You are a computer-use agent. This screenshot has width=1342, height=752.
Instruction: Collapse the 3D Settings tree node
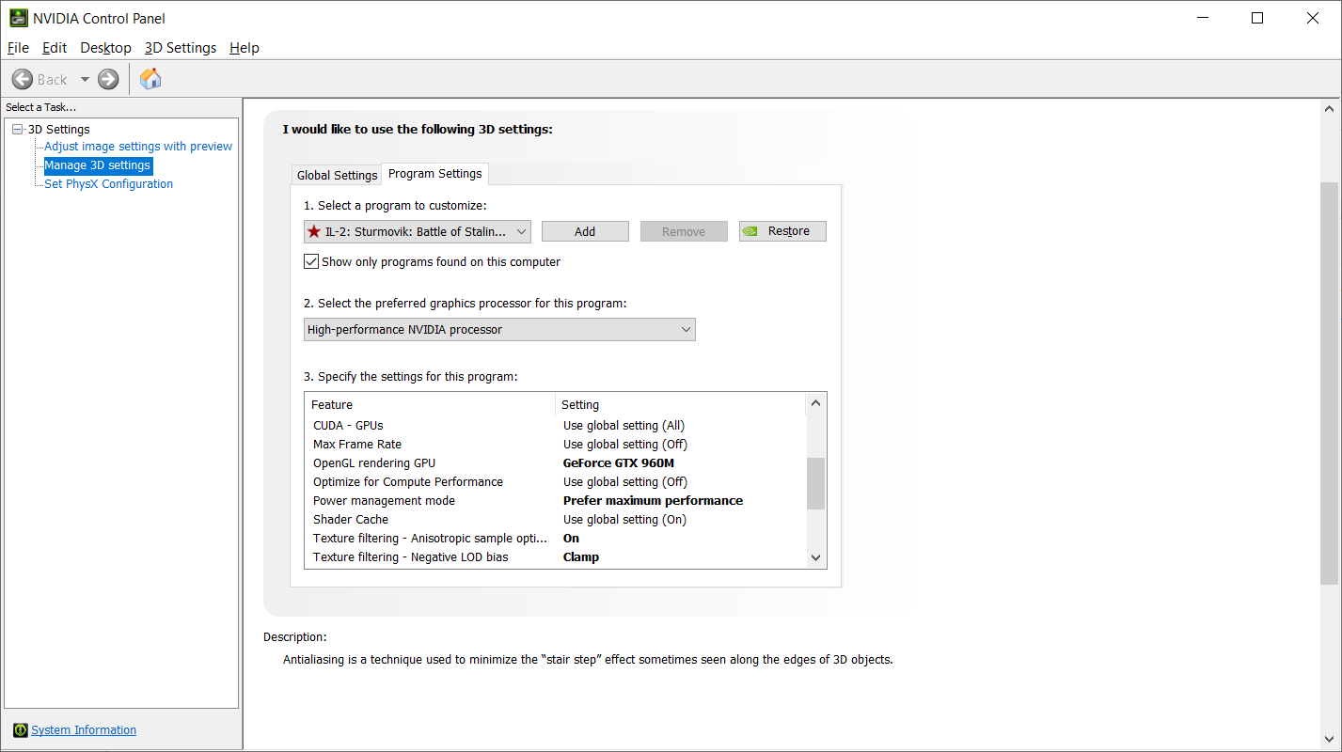(x=17, y=129)
